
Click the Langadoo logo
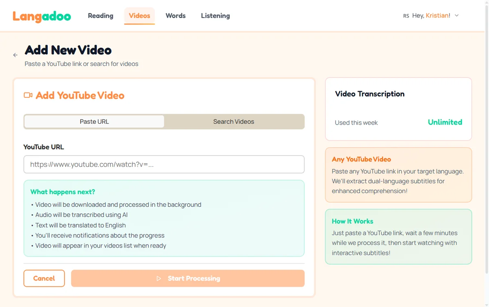42,16
